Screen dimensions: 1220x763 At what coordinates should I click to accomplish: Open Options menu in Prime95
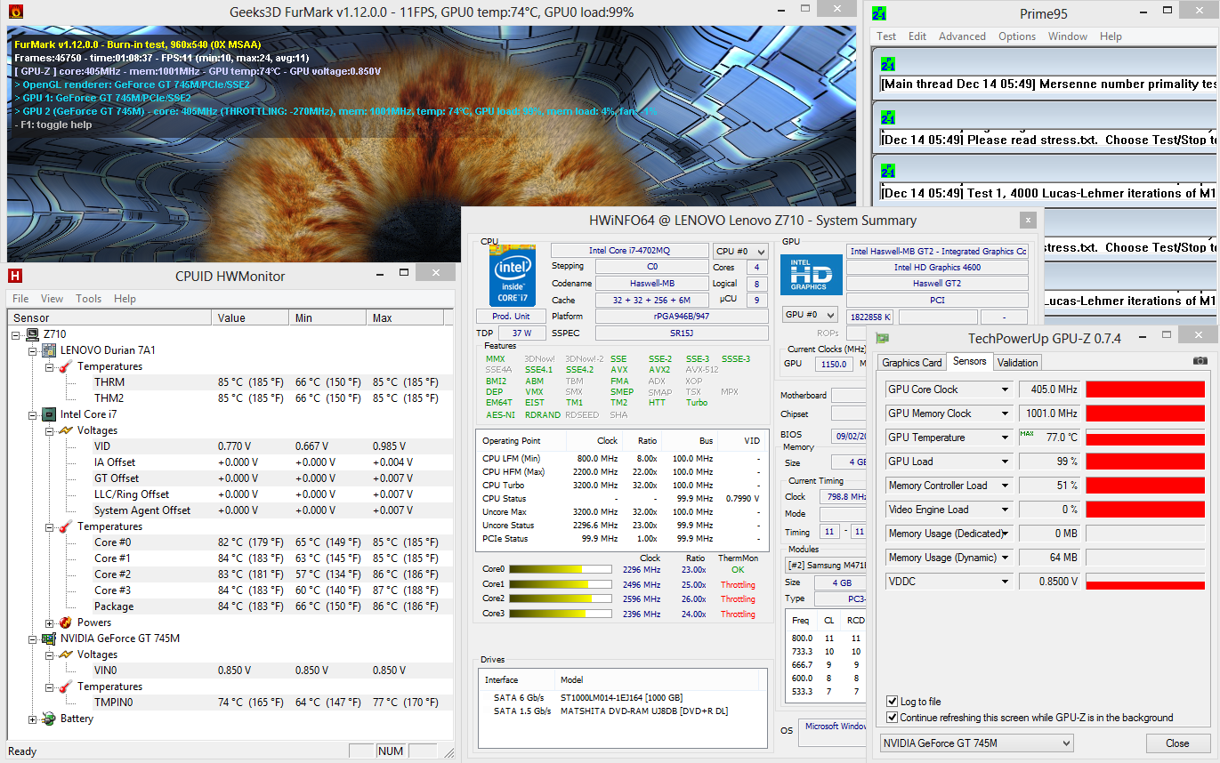tap(1016, 36)
